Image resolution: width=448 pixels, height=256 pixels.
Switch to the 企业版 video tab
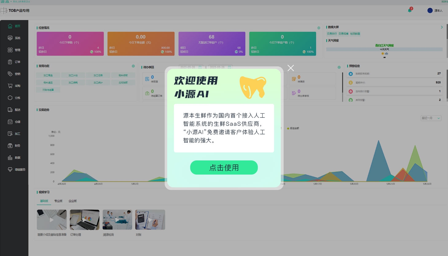point(73,201)
